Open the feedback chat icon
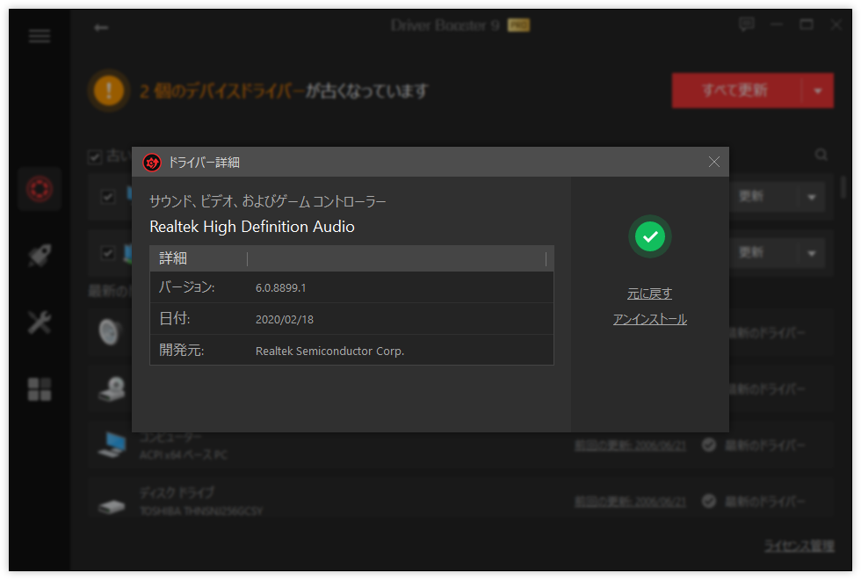The width and height of the screenshot is (861, 580). click(747, 25)
